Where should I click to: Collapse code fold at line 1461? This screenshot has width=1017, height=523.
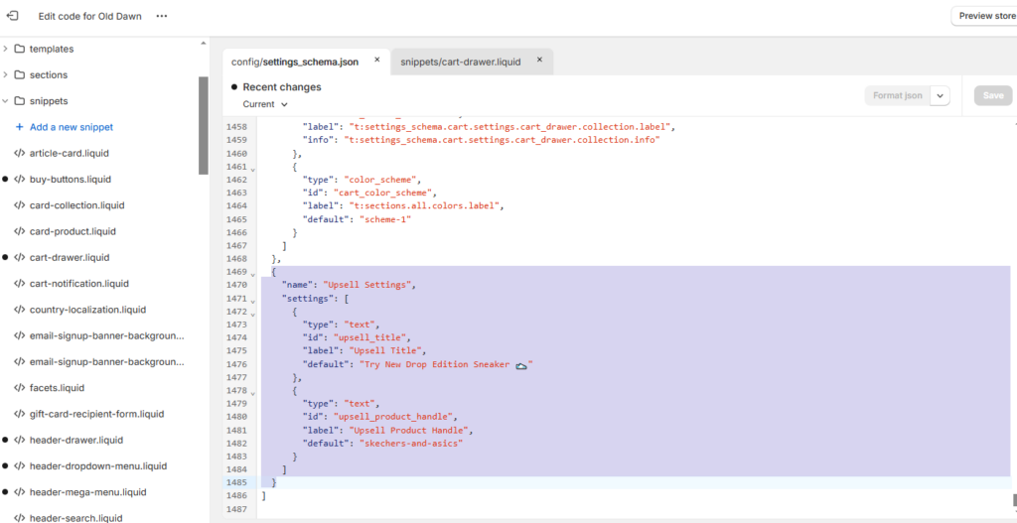pos(252,169)
